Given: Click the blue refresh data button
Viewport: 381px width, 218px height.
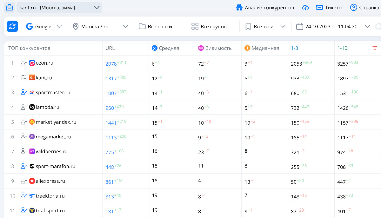Looking at the screenshot, I should pyautogui.click(x=12, y=26).
